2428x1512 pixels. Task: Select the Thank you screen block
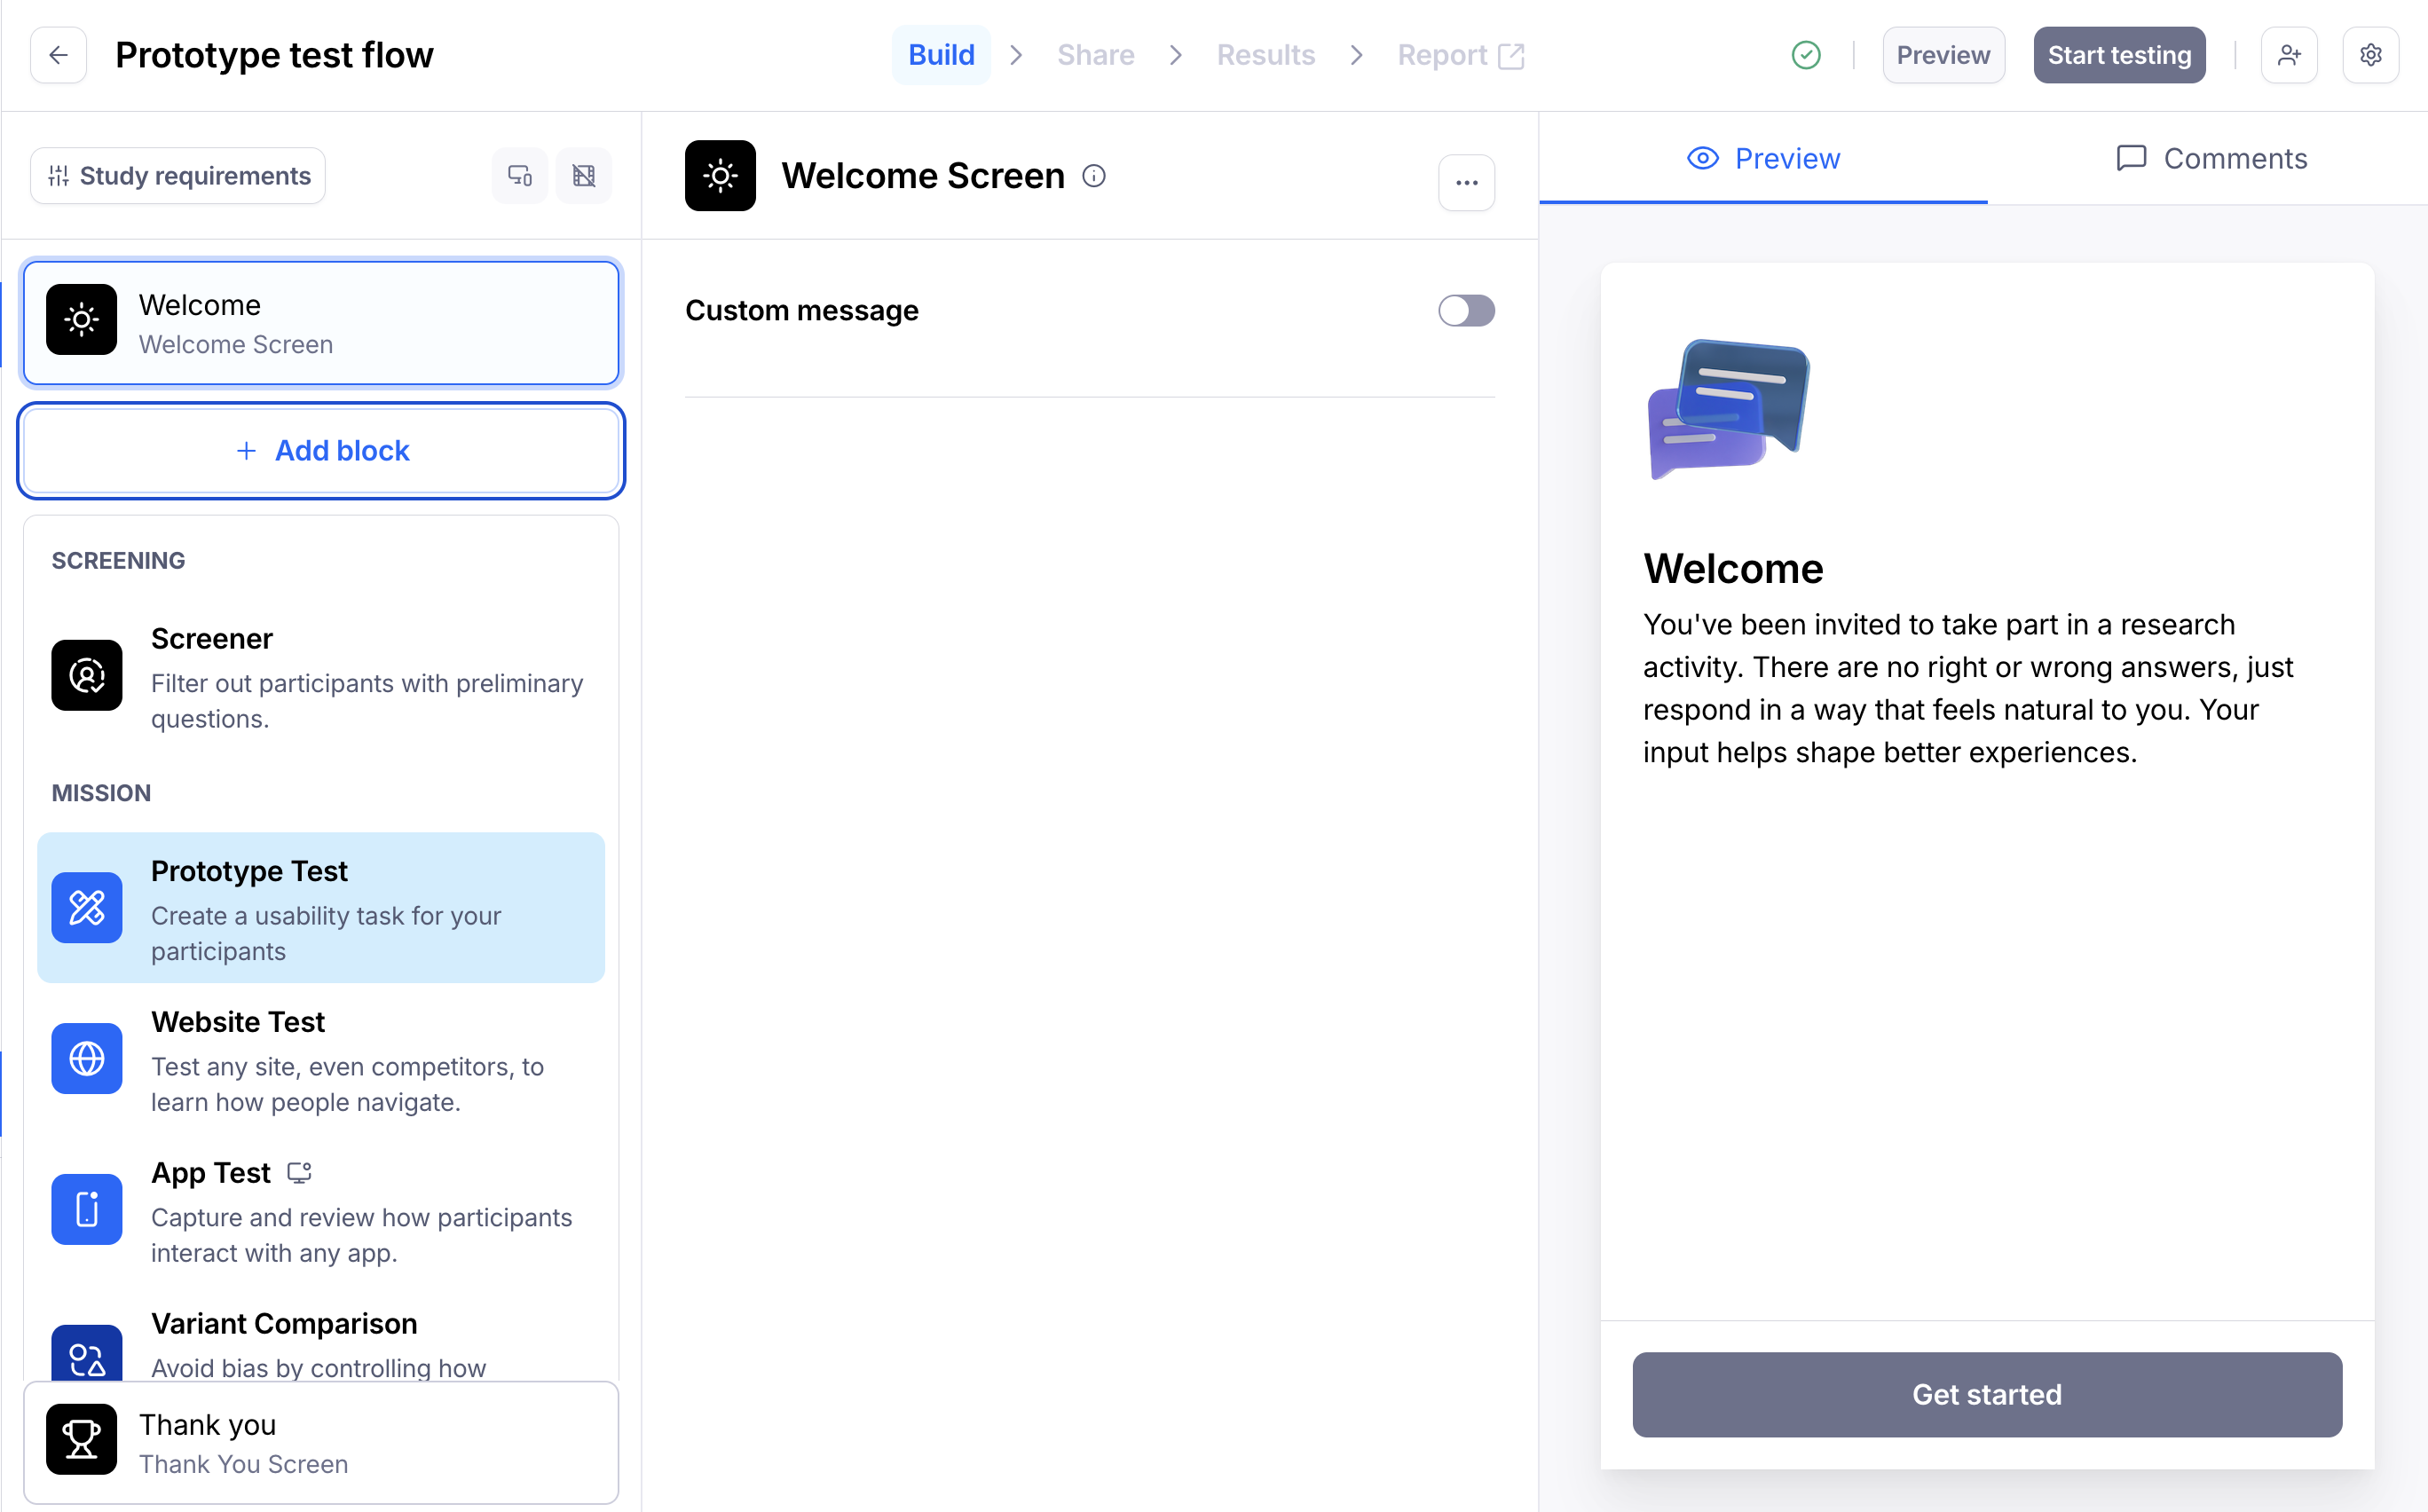(x=321, y=1442)
